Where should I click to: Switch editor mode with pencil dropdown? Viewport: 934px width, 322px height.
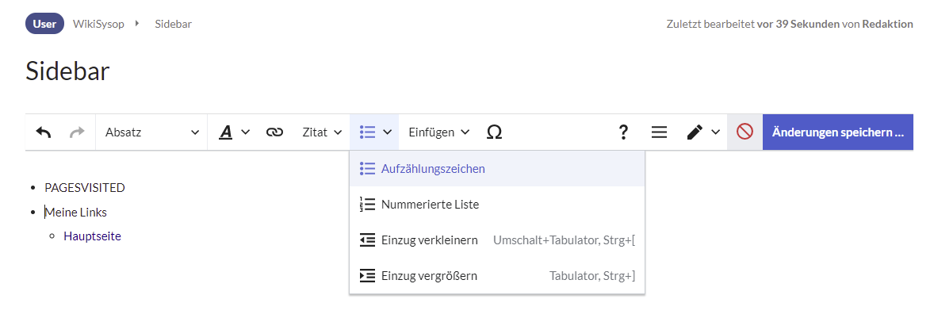703,132
